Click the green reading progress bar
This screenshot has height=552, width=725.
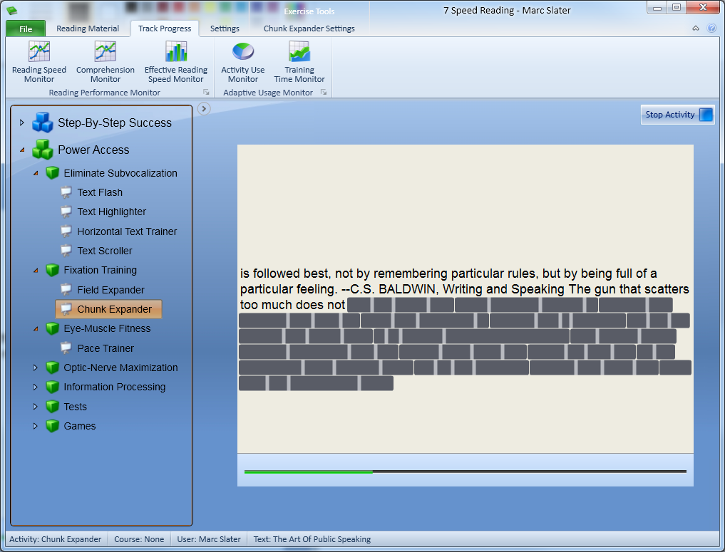pyautogui.click(x=308, y=472)
